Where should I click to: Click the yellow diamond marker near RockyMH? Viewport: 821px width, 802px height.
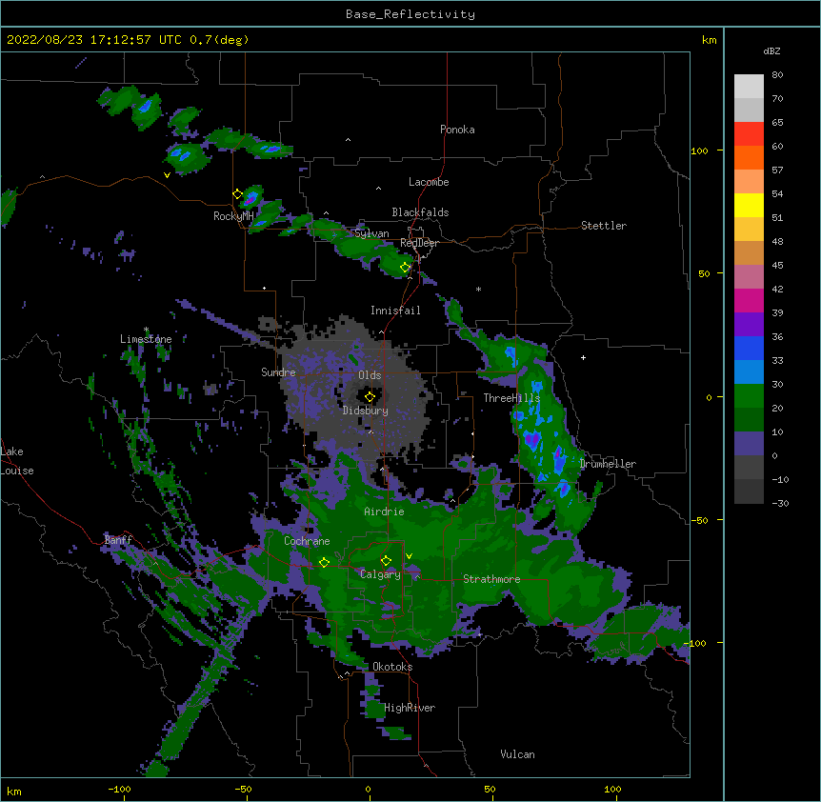click(237, 194)
